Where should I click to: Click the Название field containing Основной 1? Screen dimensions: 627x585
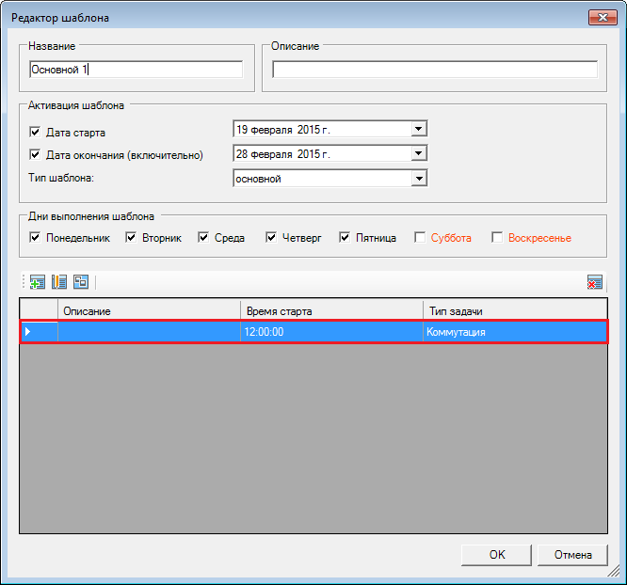click(x=136, y=70)
